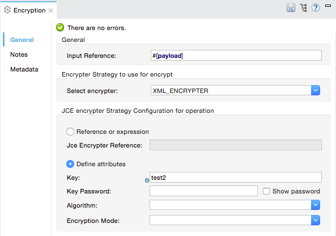This screenshot has height=236, width=336.
Task: Click the info icon beside Key field
Action: (x=147, y=180)
